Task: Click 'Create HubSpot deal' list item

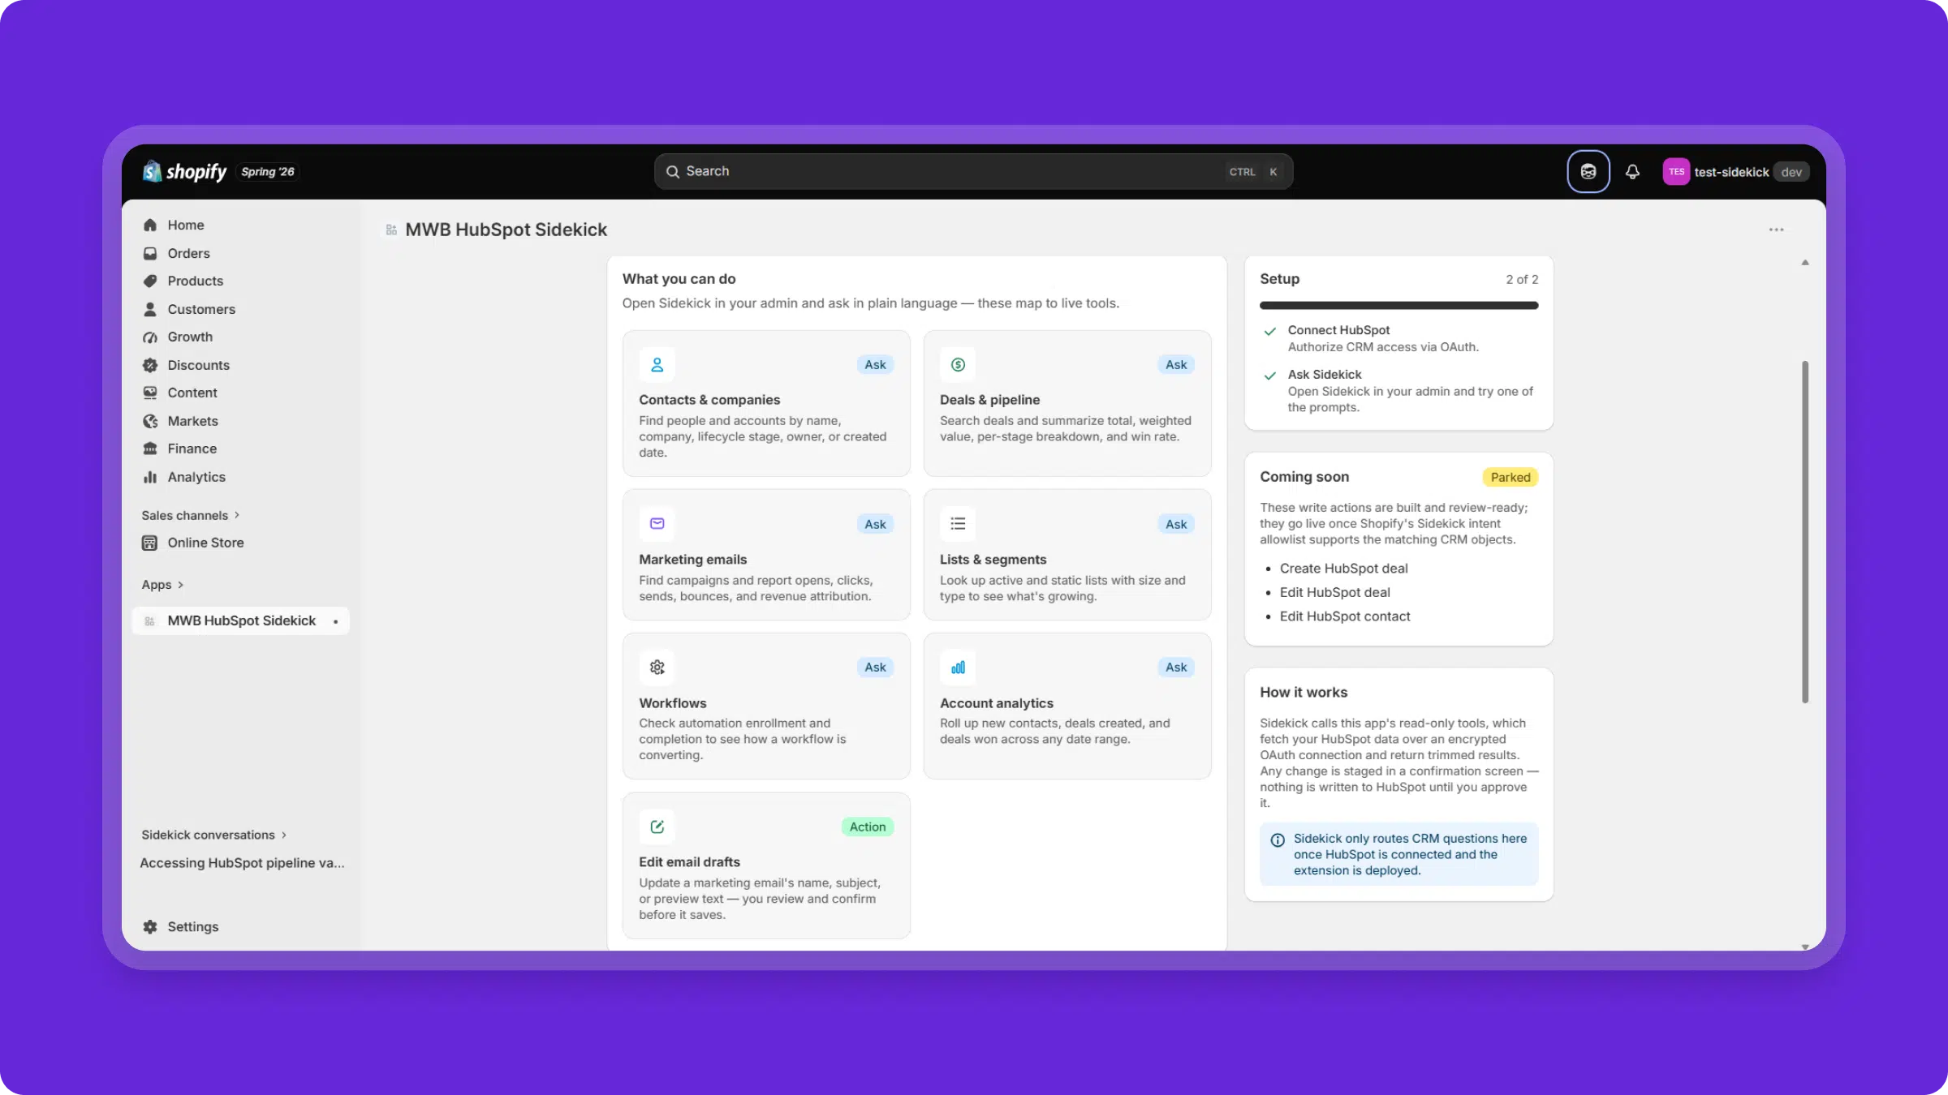Action: [x=1343, y=569]
